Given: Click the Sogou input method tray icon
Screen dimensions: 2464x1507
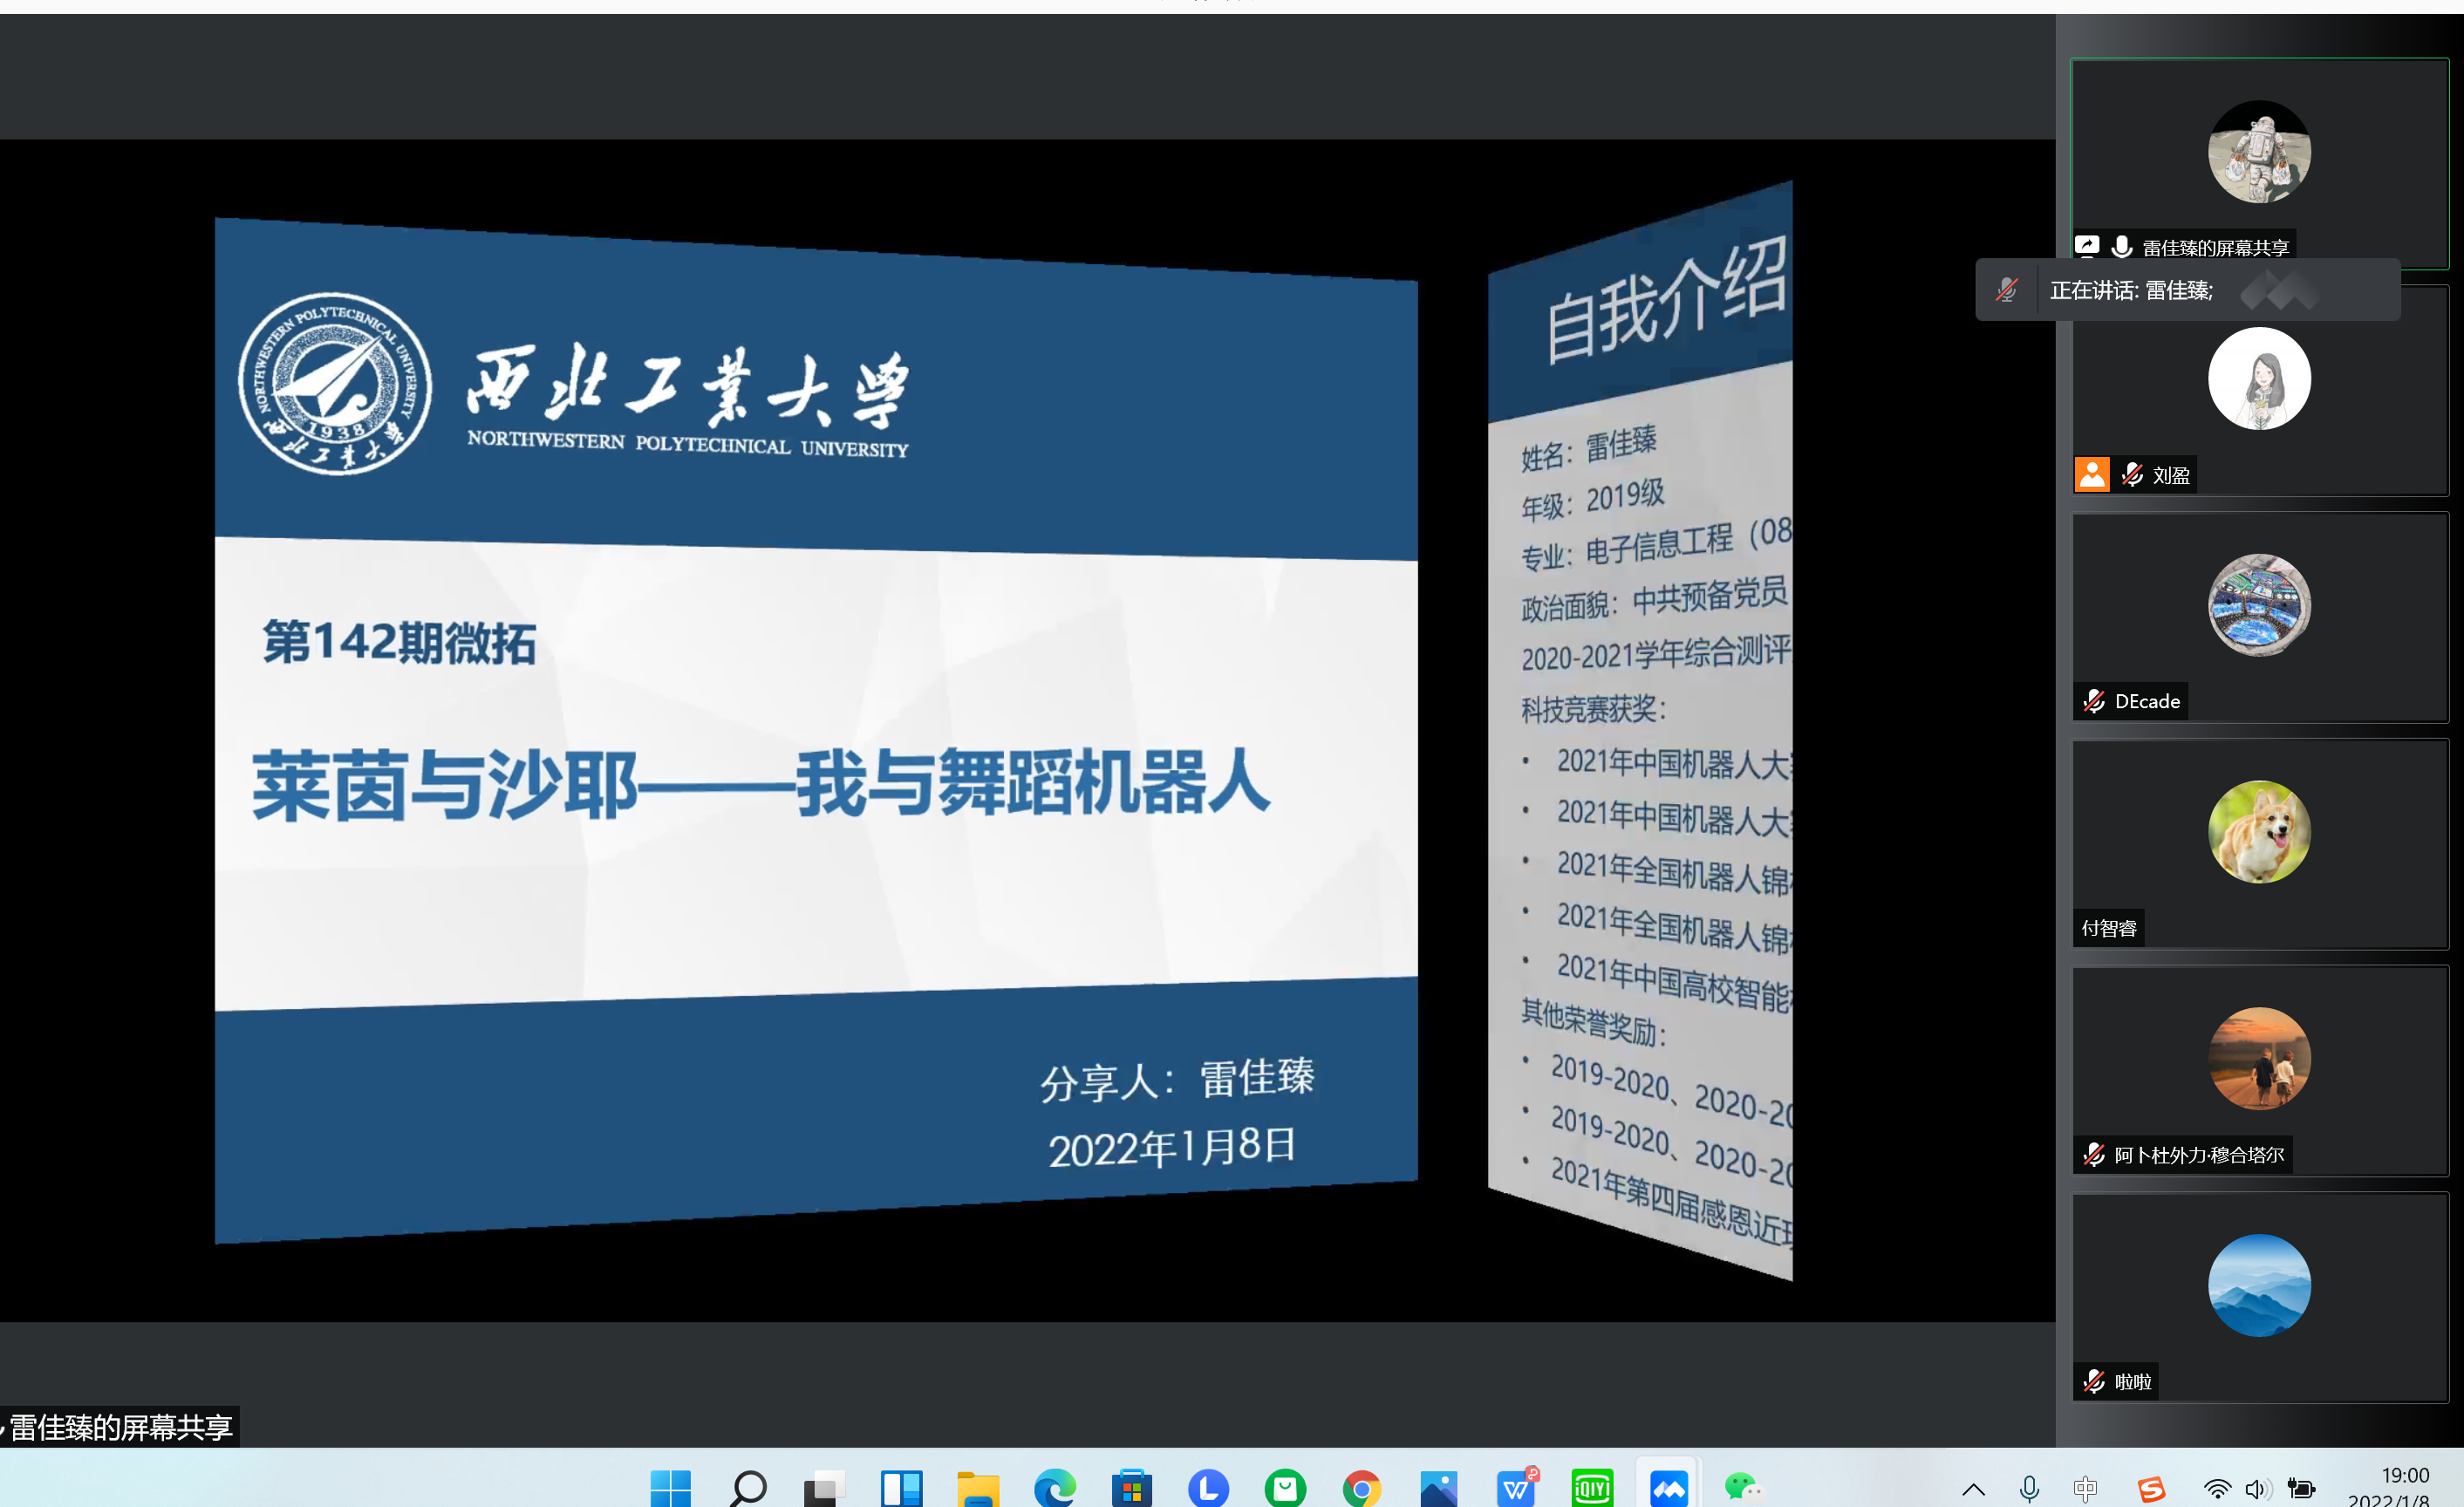Looking at the screenshot, I should tap(2151, 1489).
